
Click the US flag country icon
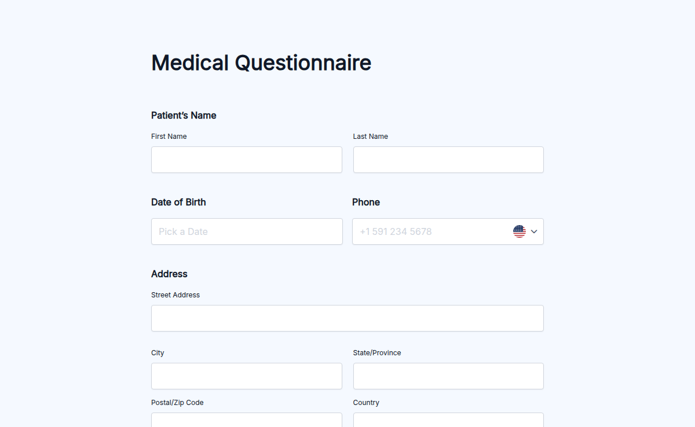(520, 231)
